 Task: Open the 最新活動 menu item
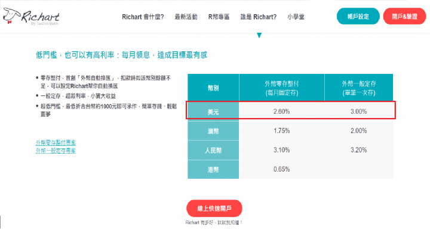[186, 17]
